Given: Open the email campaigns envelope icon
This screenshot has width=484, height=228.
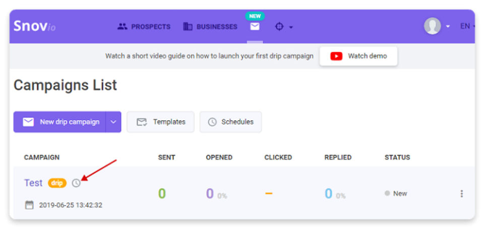Looking at the screenshot, I should click(255, 27).
